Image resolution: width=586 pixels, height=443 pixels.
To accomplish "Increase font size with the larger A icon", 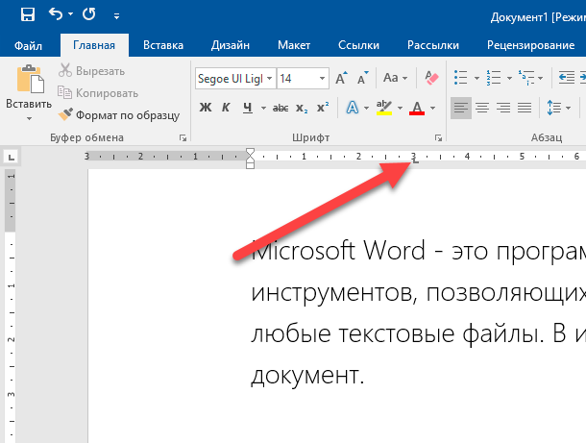I will (x=341, y=78).
